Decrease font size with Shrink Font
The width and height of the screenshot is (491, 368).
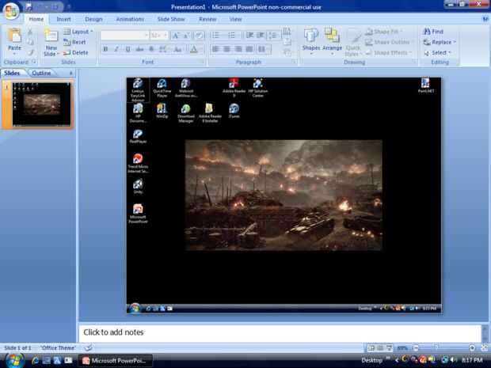186,36
